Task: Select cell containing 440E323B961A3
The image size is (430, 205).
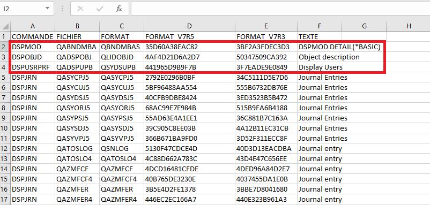Action: [x=266, y=199]
